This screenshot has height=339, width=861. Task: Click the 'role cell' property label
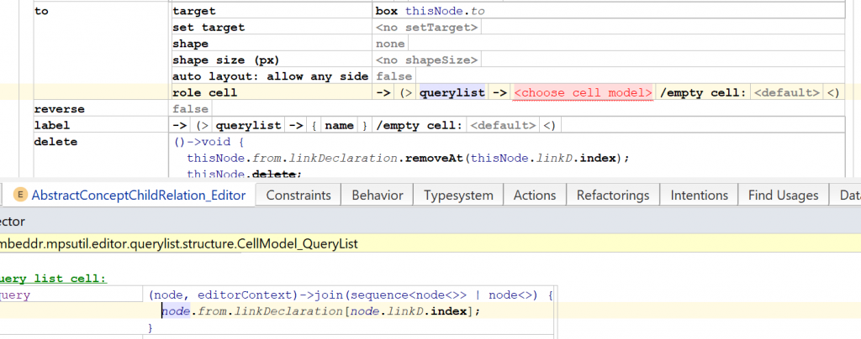coord(205,92)
